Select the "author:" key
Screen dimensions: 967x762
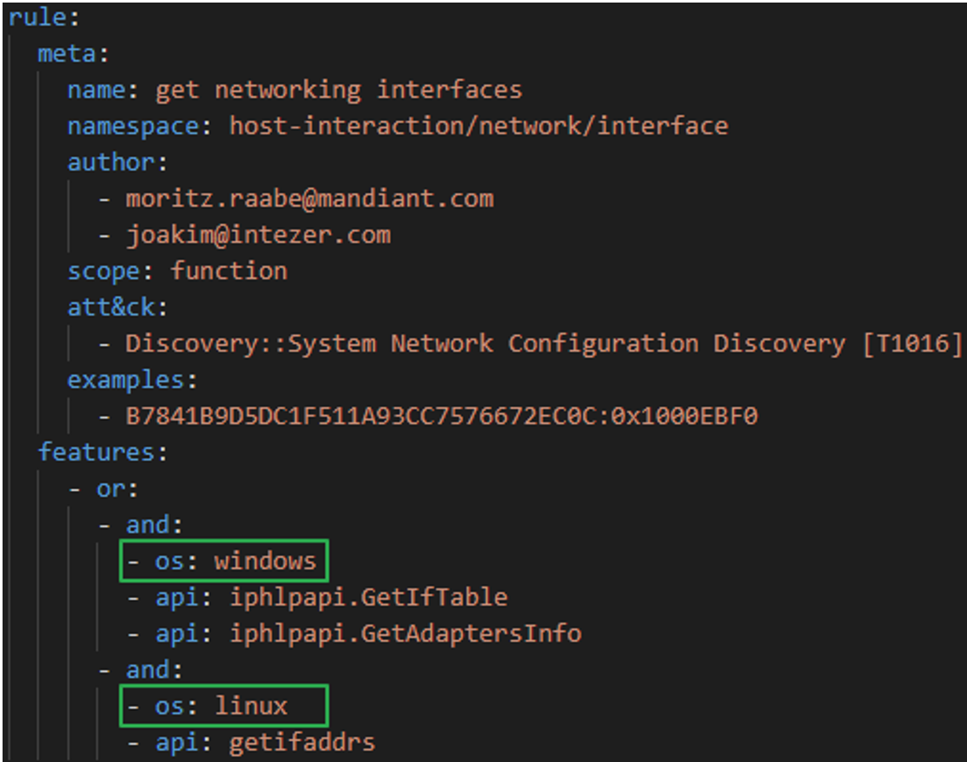(111, 162)
